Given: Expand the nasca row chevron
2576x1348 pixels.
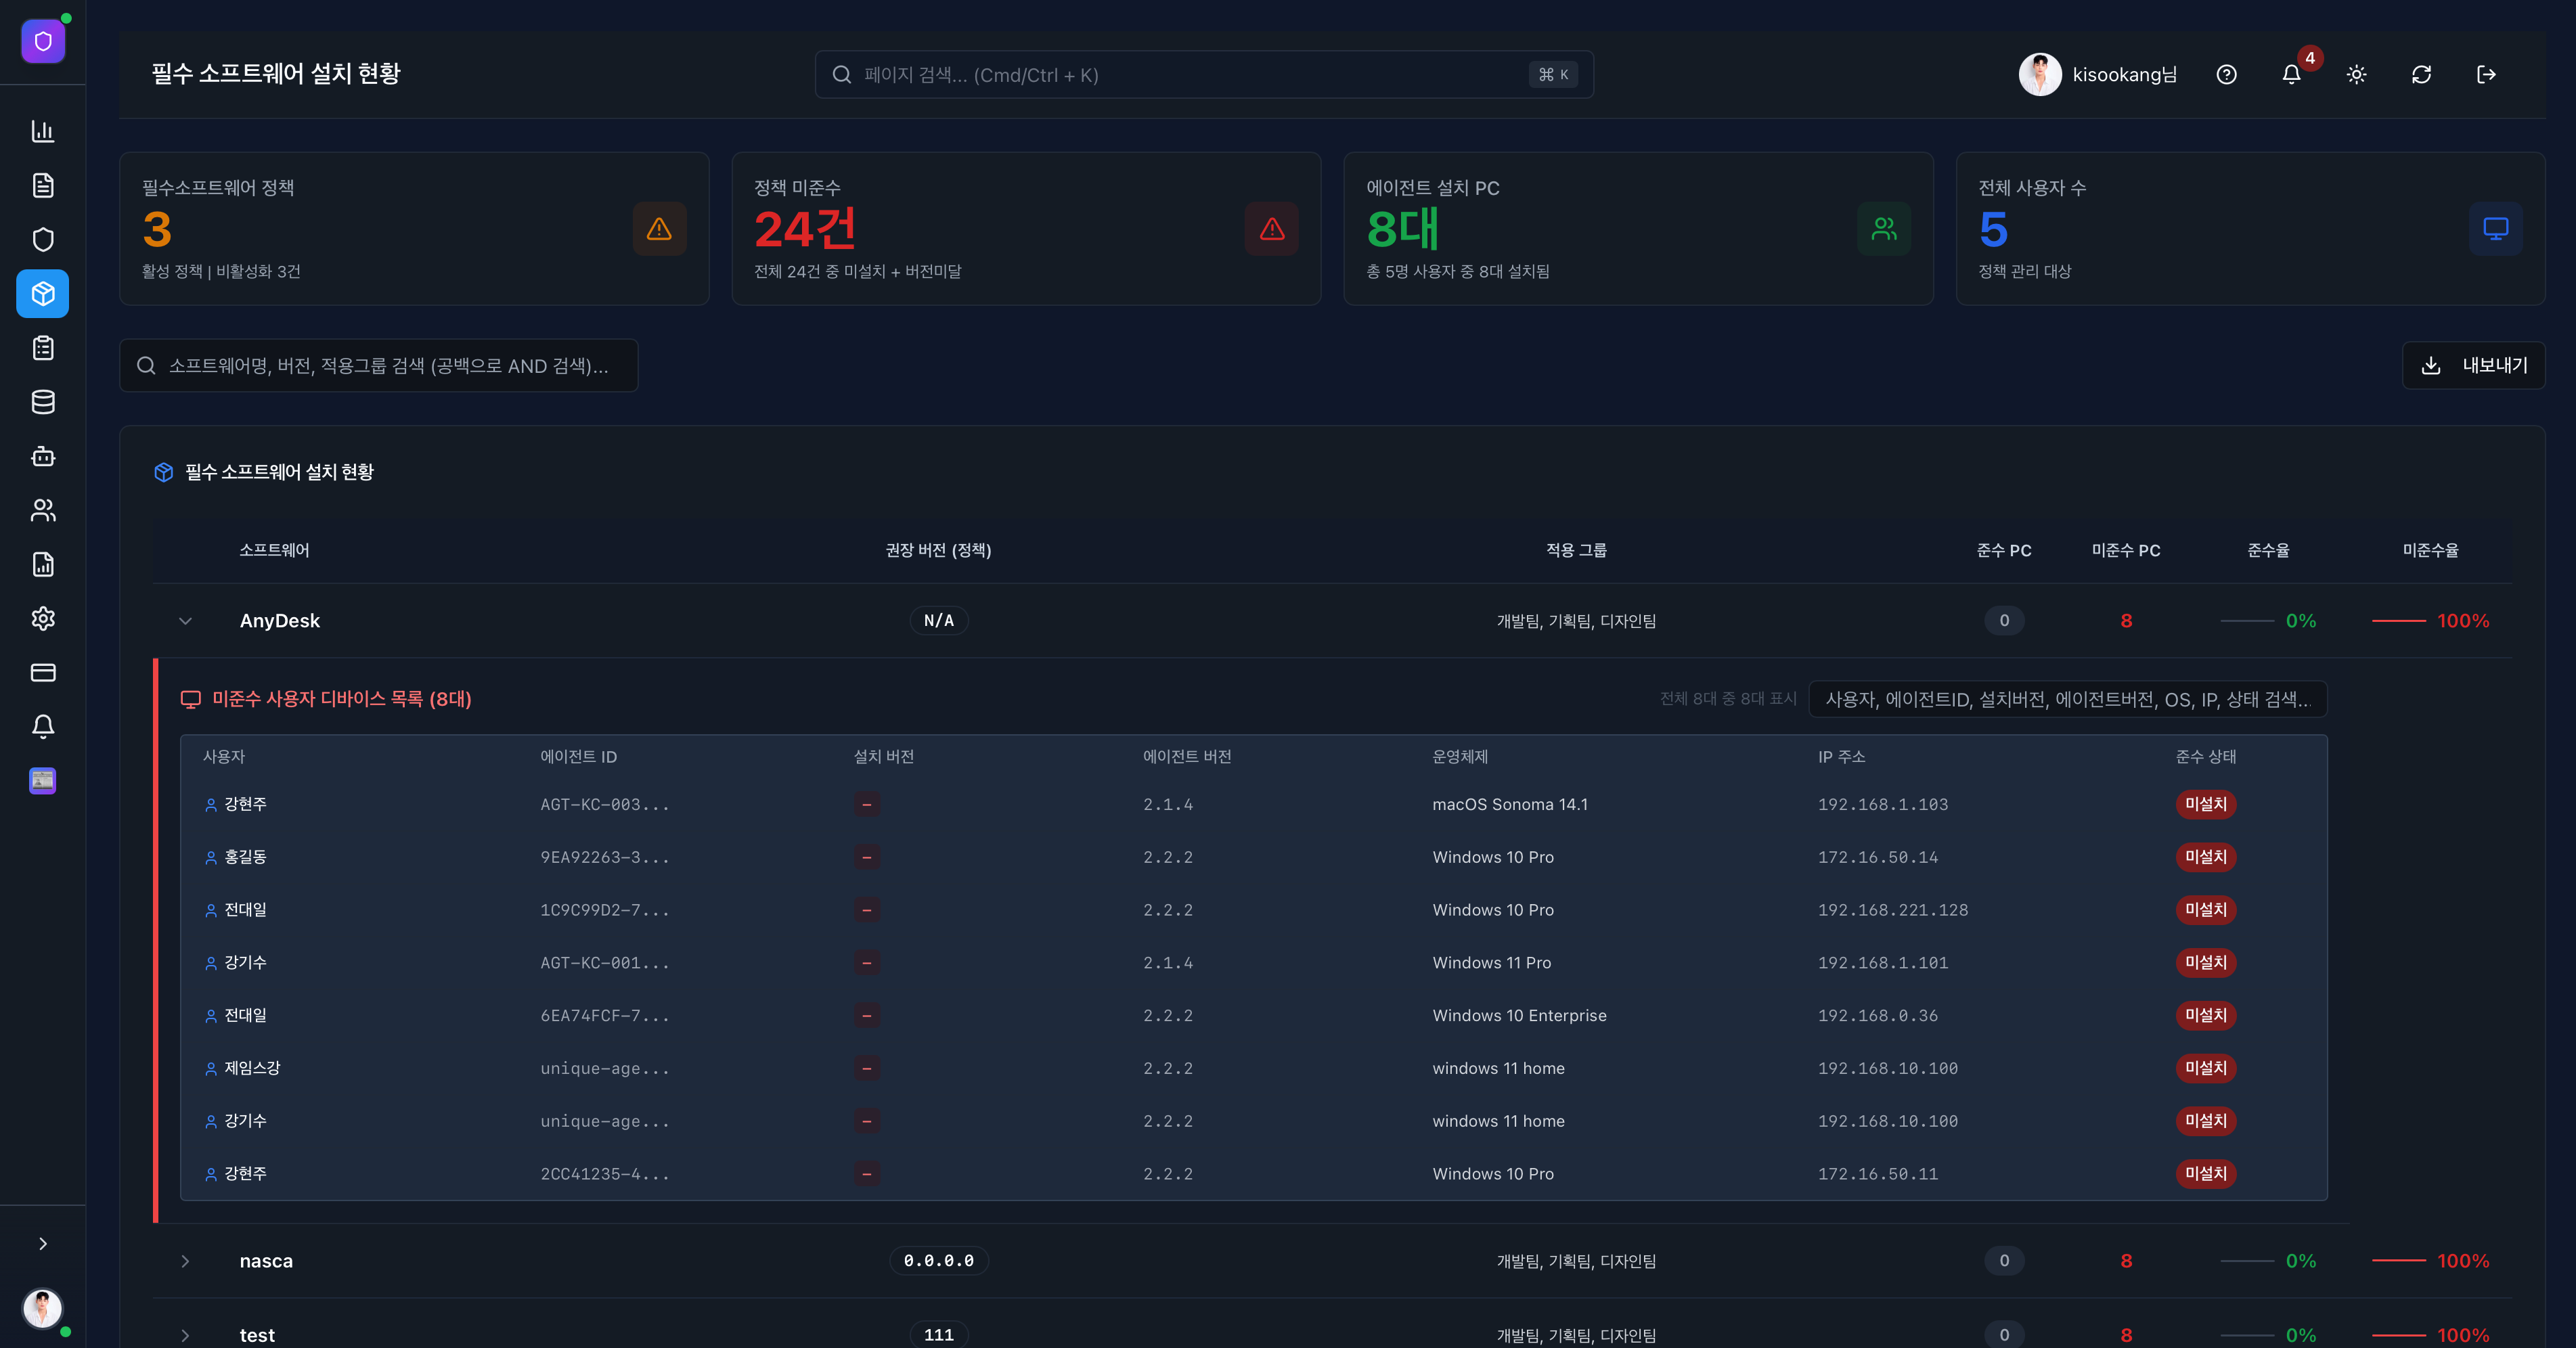Looking at the screenshot, I should [x=185, y=1261].
